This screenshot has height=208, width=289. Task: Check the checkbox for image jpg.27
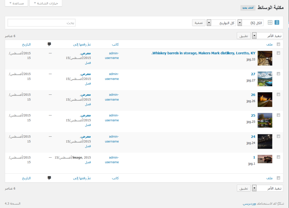pos(279,73)
